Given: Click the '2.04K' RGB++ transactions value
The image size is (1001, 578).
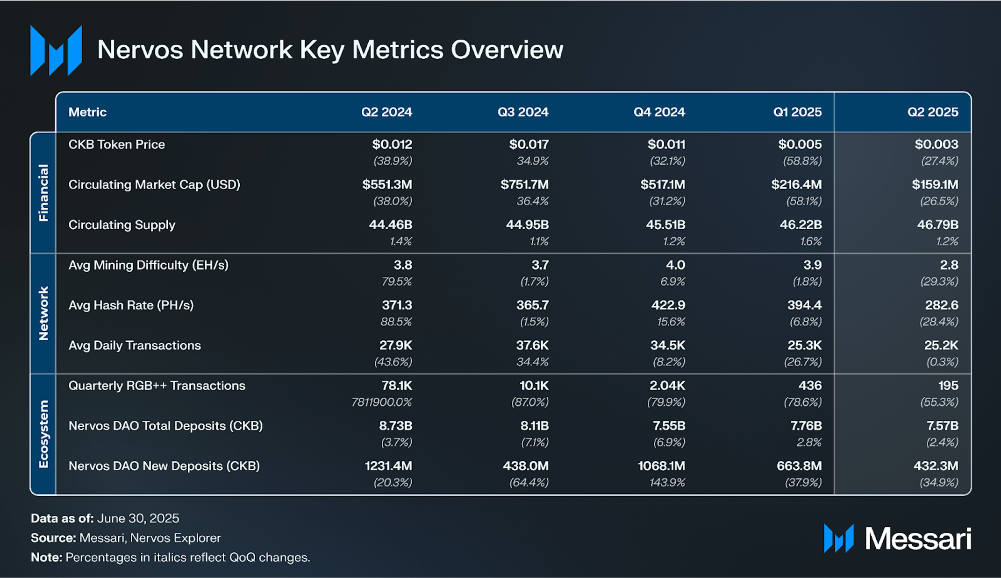Looking at the screenshot, I should pyautogui.click(x=667, y=386).
